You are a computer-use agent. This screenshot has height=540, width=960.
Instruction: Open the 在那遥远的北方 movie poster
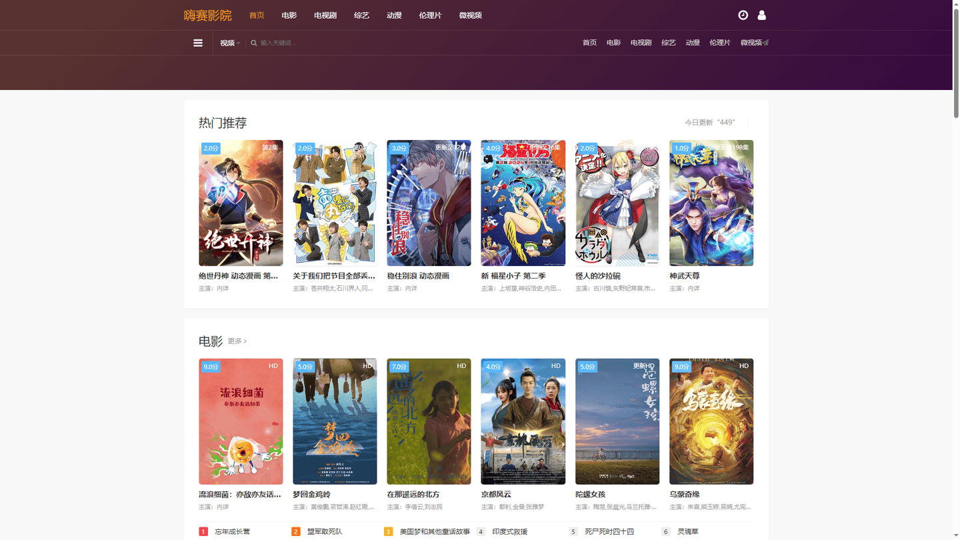(x=429, y=421)
